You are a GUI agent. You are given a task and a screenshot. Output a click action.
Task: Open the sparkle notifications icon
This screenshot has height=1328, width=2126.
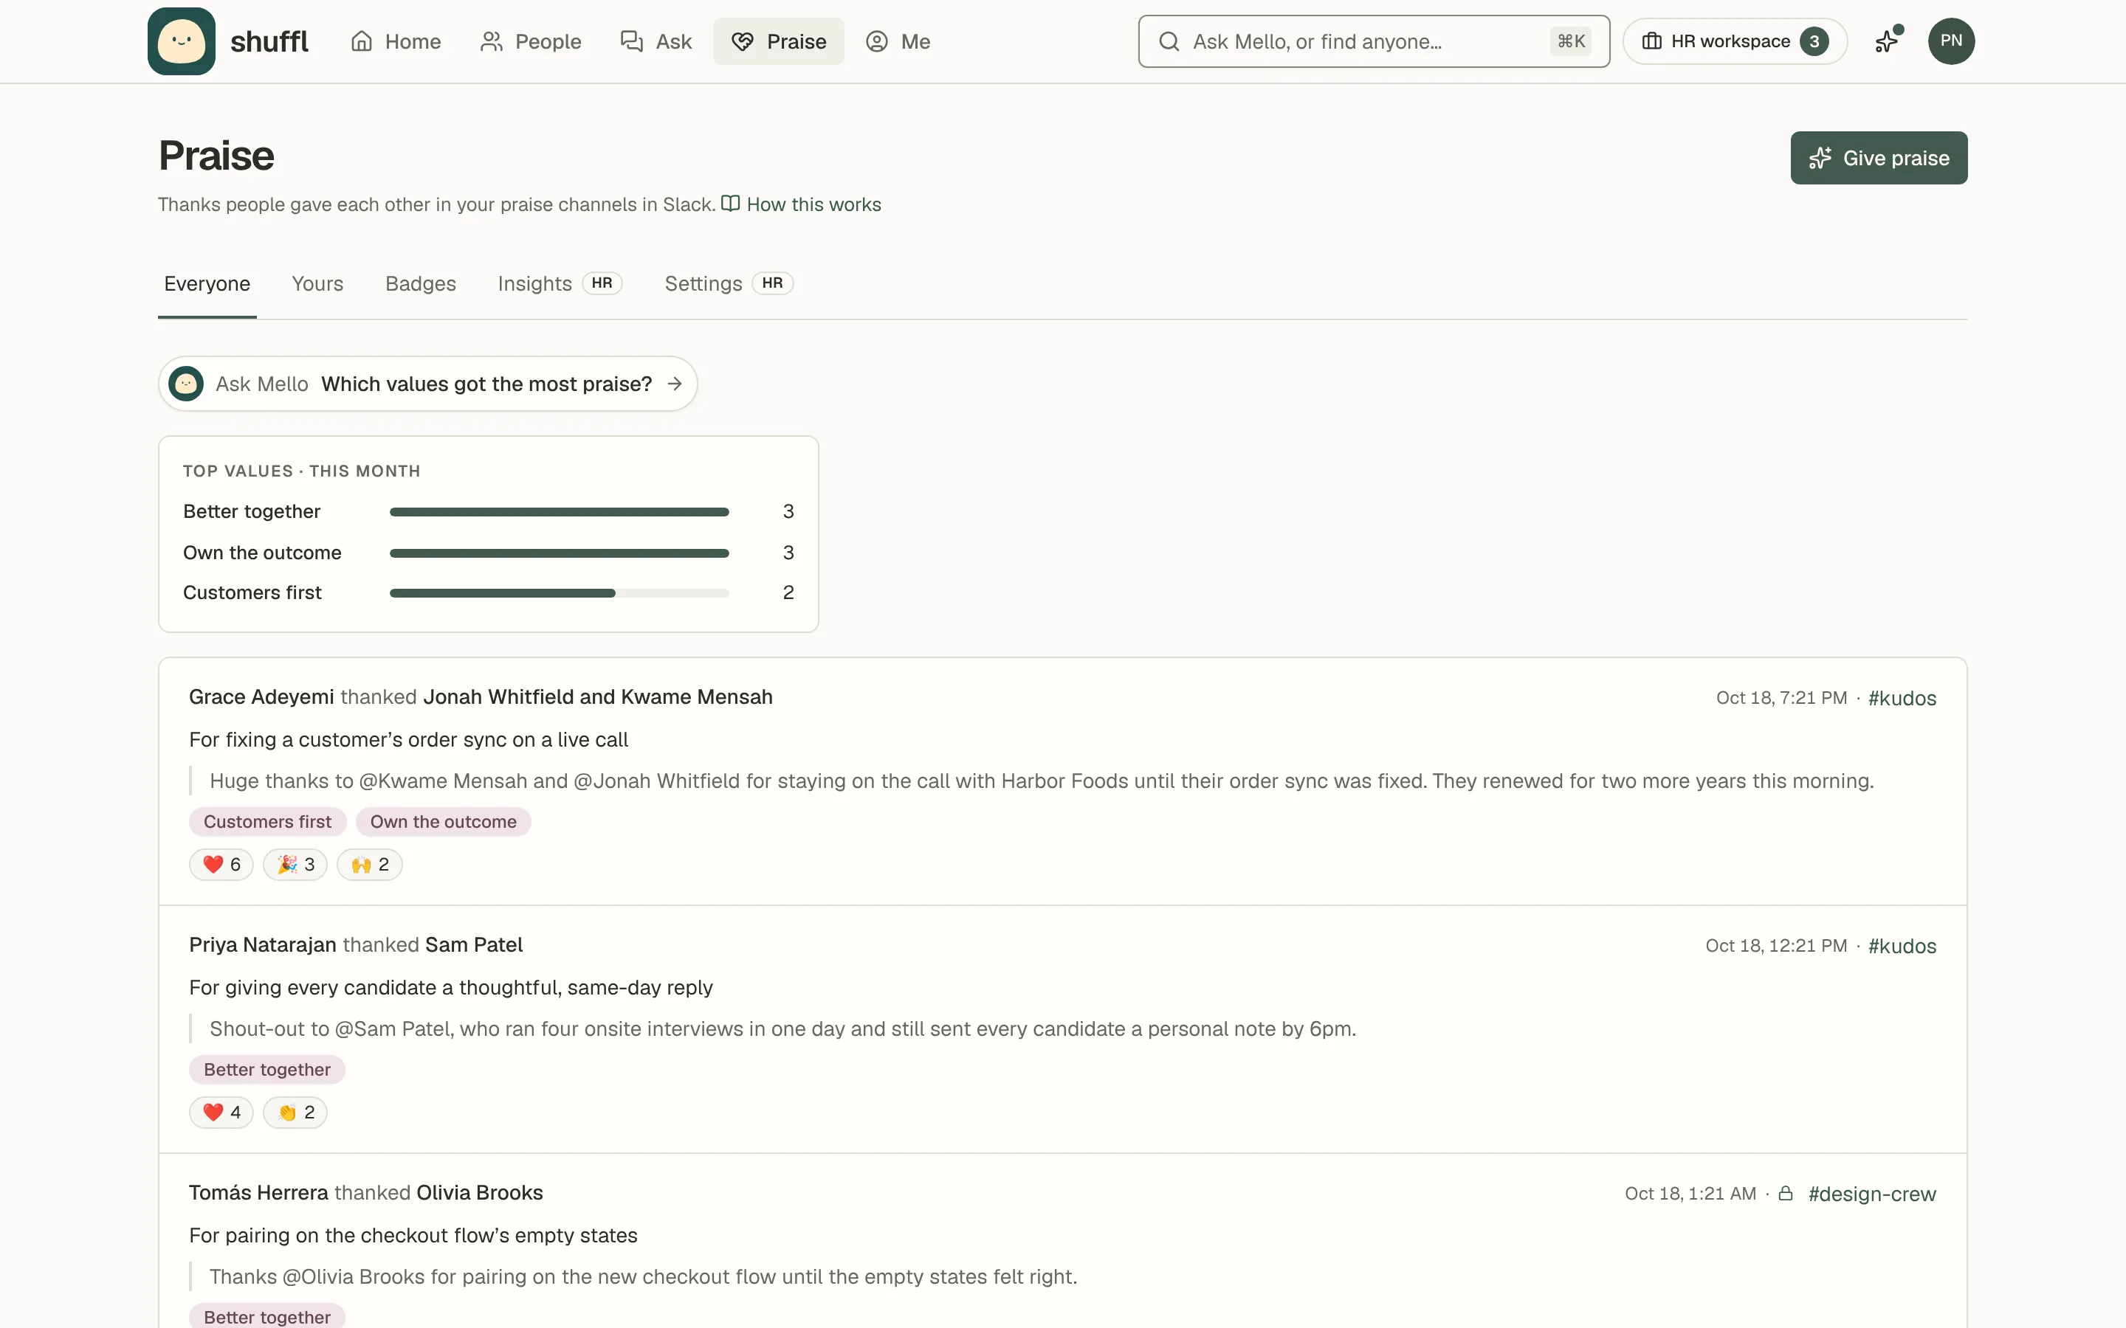click(x=1887, y=41)
